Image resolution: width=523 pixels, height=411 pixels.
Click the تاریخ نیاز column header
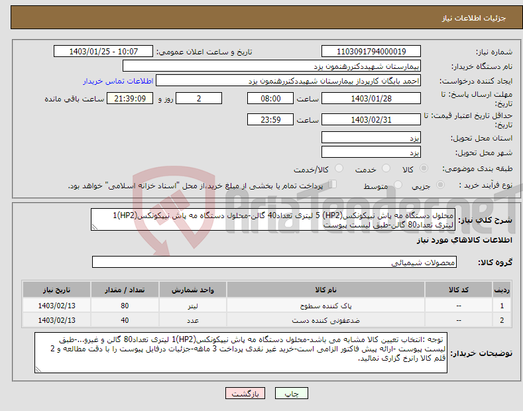pyautogui.click(x=57, y=290)
